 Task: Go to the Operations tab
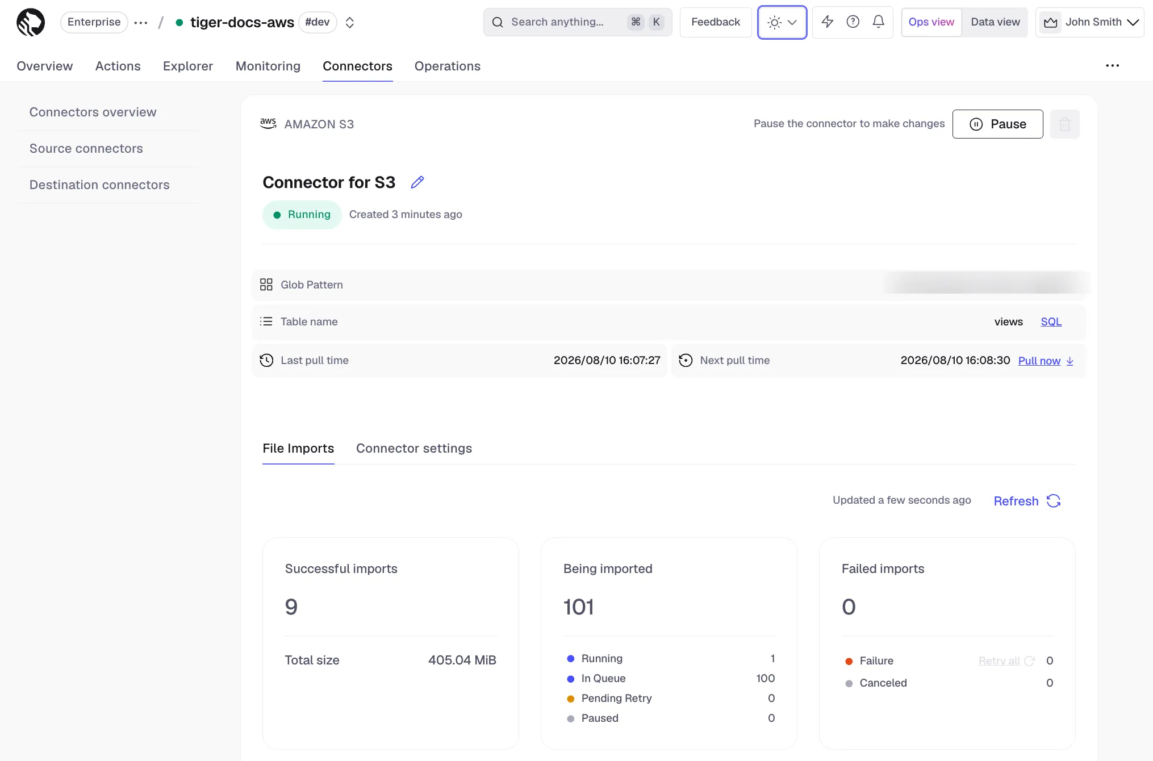[x=448, y=66]
